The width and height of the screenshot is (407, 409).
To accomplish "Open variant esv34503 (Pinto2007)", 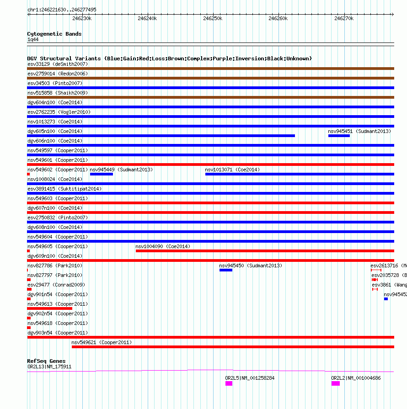I will [55, 83].
